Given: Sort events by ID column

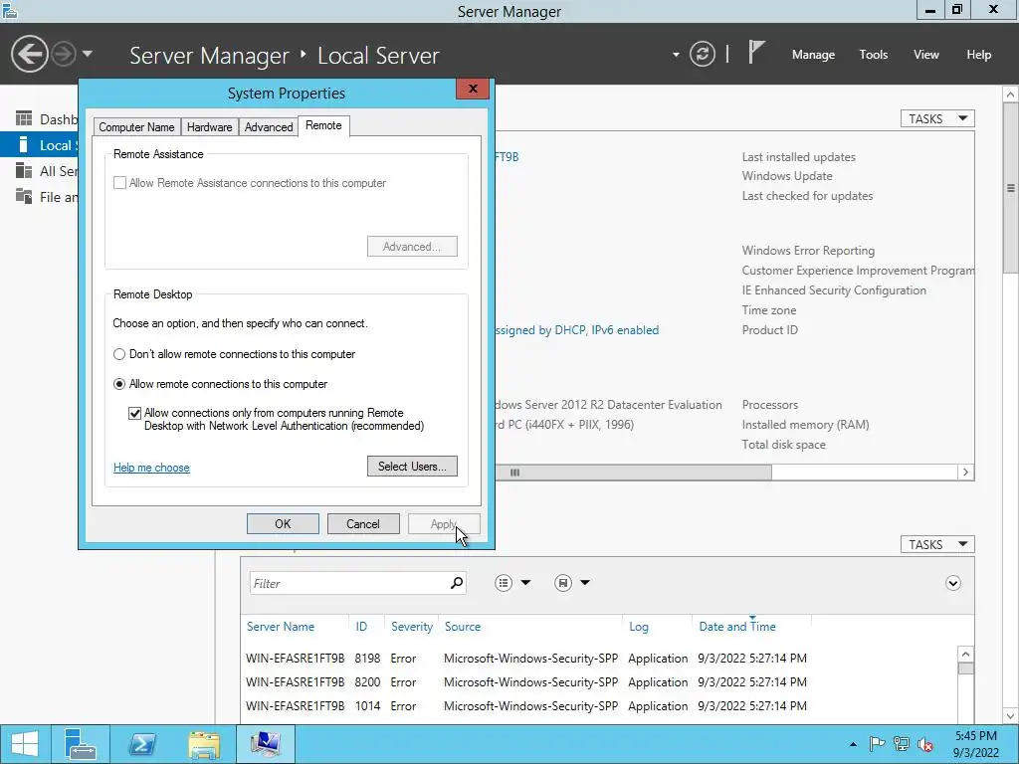Looking at the screenshot, I should (x=361, y=627).
